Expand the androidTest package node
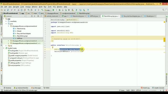This screenshot has height=94, width=168. tap(9, 41)
